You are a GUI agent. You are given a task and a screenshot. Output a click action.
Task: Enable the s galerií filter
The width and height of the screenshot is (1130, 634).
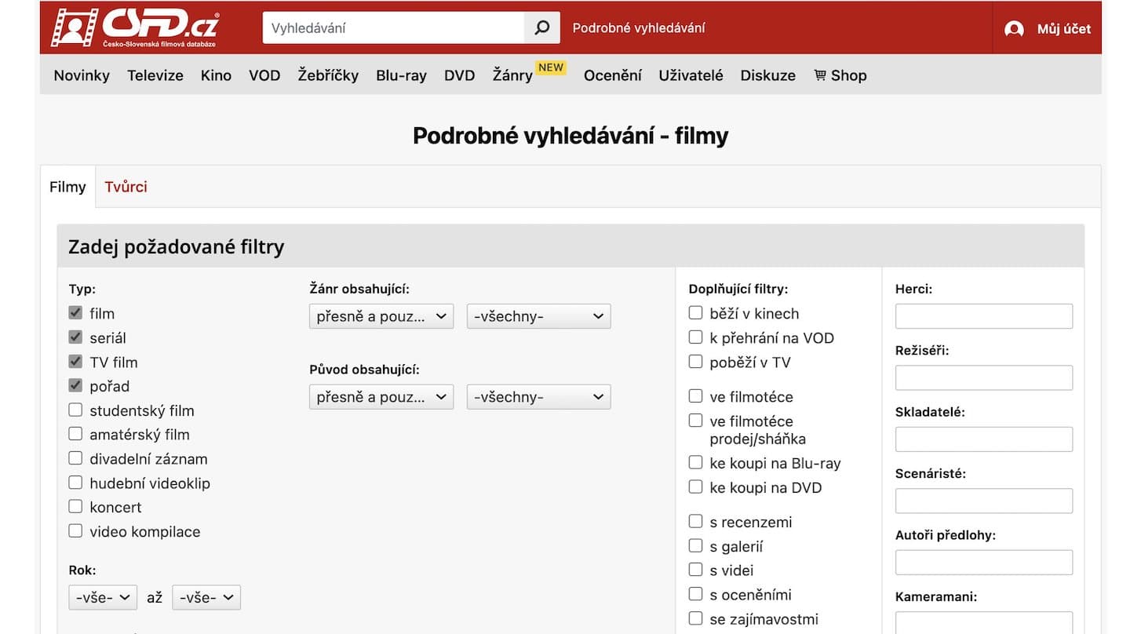point(695,546)
